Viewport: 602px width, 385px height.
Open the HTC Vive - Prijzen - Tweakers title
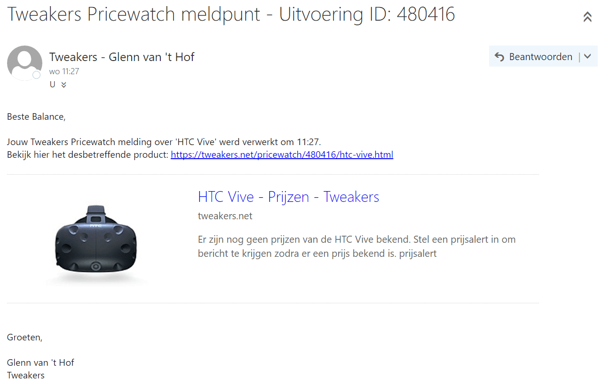(x=288, y=197)
